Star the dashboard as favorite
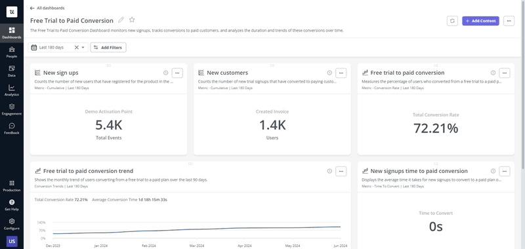 (132, 20)
